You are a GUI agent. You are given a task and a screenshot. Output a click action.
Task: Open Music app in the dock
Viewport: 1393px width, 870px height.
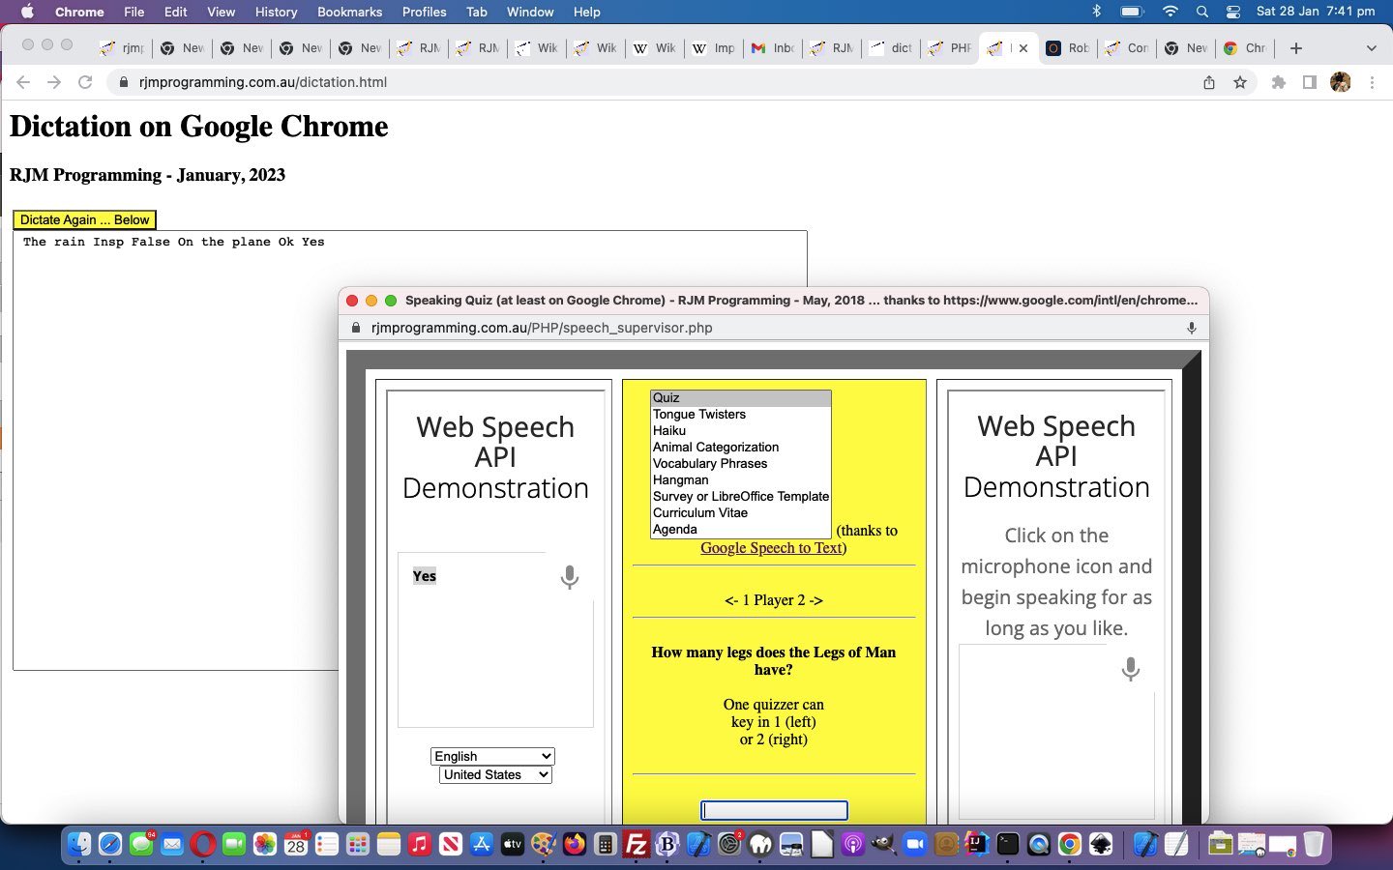coord(419,844)
